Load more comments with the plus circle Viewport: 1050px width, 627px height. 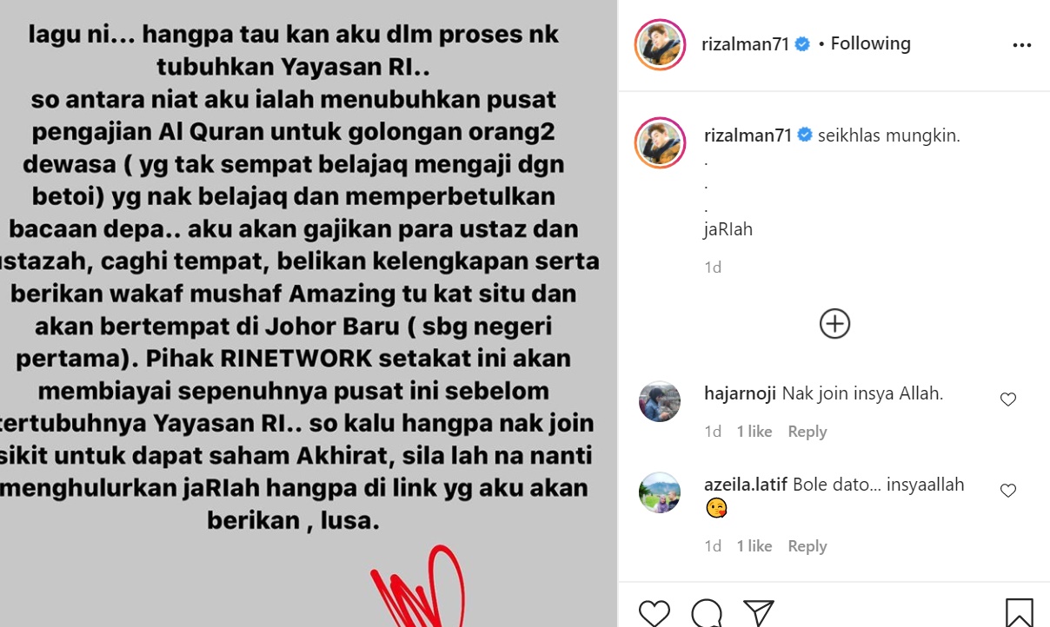[x=834, y=323]
